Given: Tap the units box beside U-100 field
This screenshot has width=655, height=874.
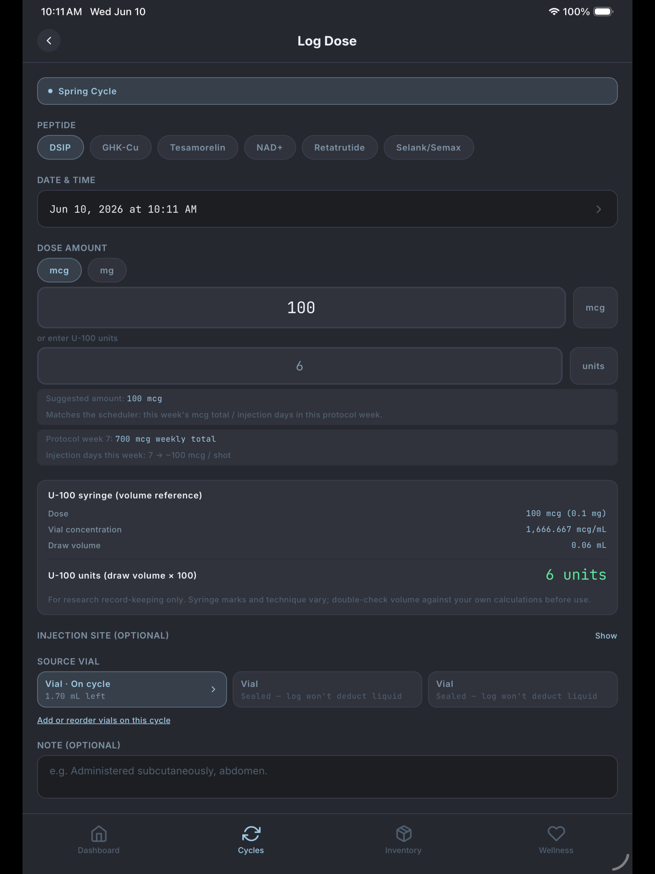Looking at the screenshot, I should tap(593, 366).
